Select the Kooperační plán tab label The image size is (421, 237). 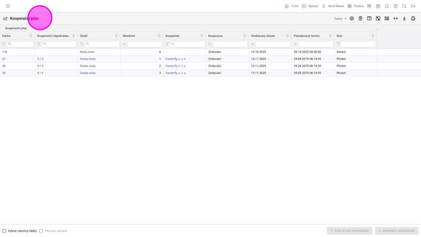[x=16, y=28]
